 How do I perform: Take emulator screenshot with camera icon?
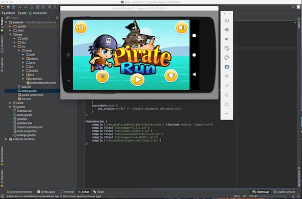227,67
